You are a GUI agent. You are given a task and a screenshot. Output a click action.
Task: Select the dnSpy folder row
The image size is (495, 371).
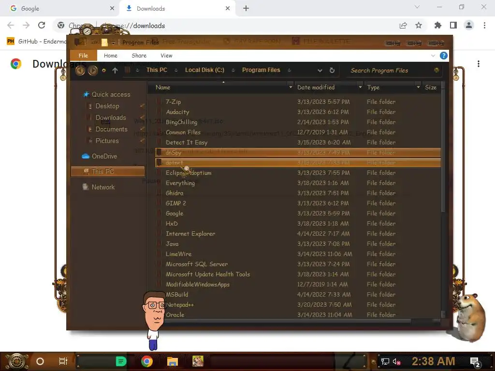[298, 153]
